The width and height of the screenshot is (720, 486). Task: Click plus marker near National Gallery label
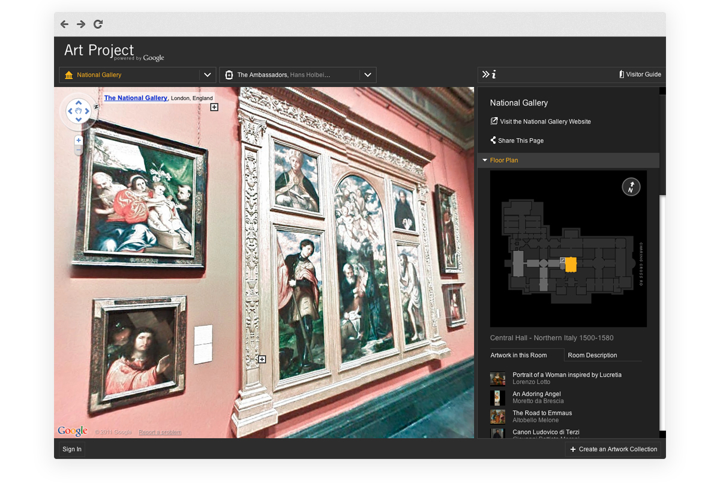tap(214, 107)
